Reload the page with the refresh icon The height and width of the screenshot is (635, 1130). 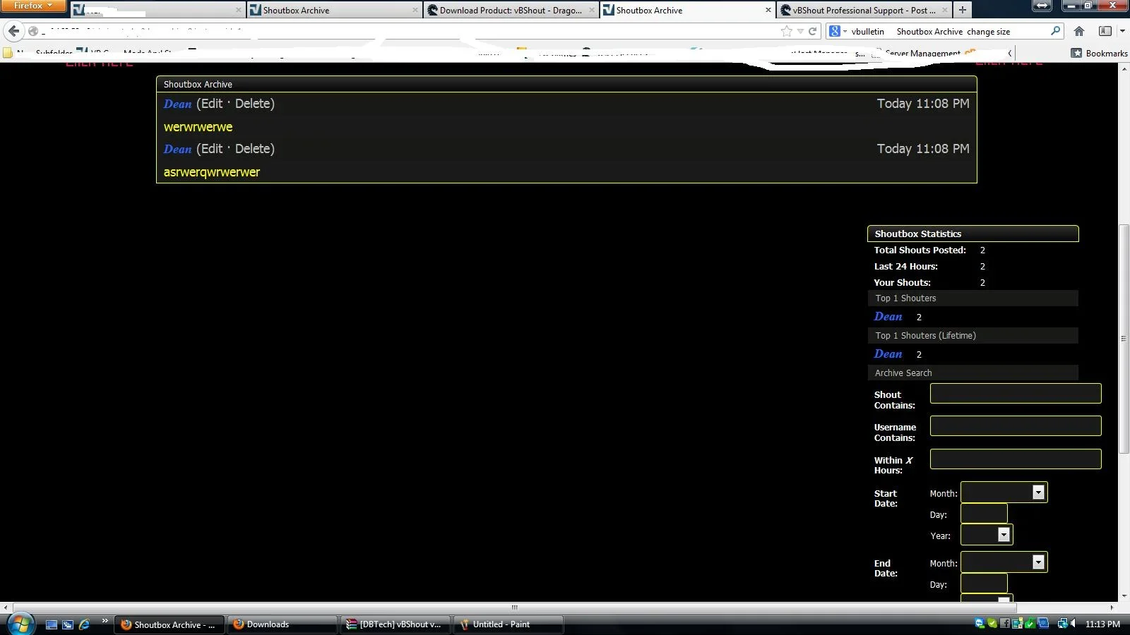click(813, 31)
